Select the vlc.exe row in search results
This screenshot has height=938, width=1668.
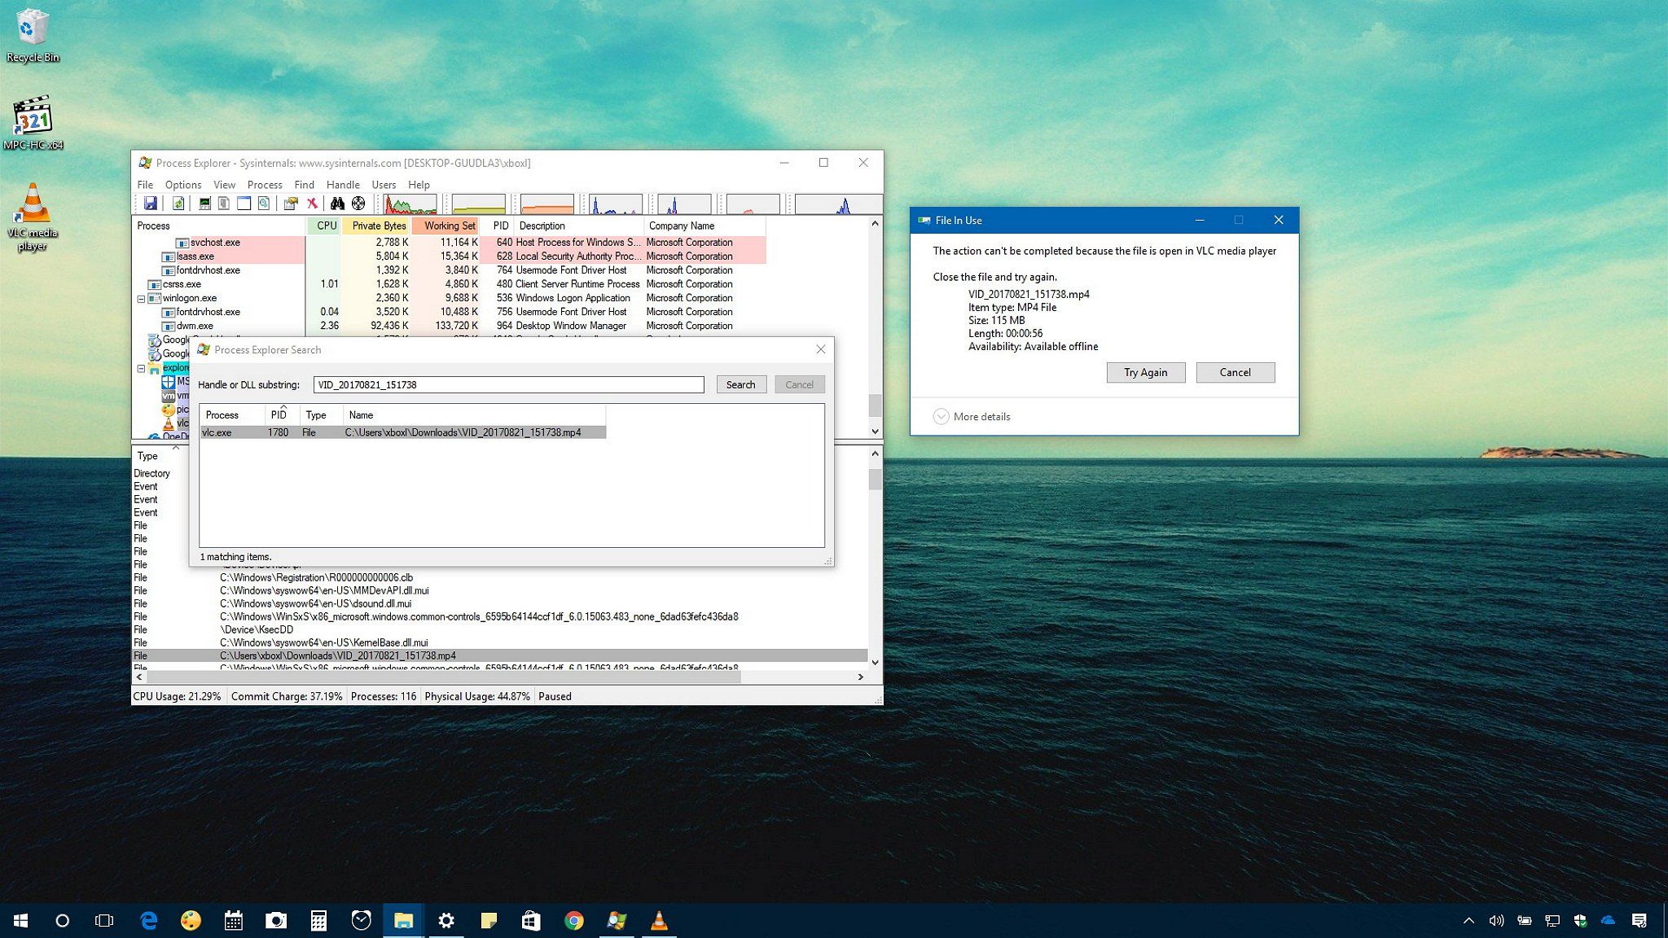403,432
